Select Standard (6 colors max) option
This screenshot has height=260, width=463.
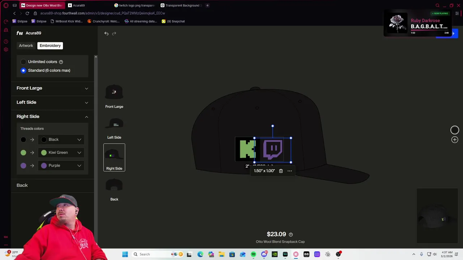(24, 70)
